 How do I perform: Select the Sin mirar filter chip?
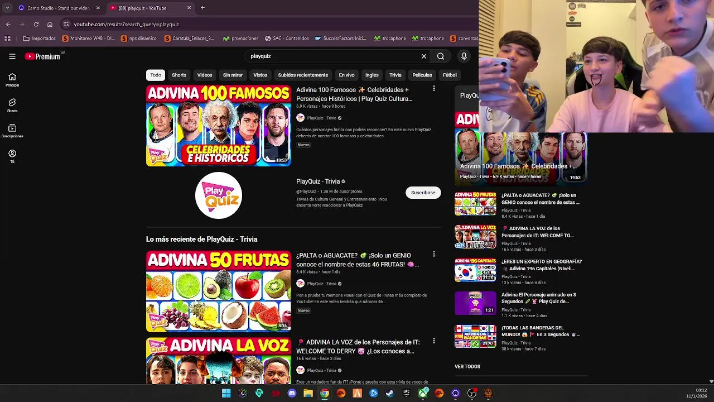pyautogui.click(x=233, y=75)
